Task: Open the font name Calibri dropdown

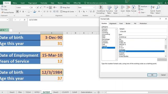Action: tap(30, 8)
